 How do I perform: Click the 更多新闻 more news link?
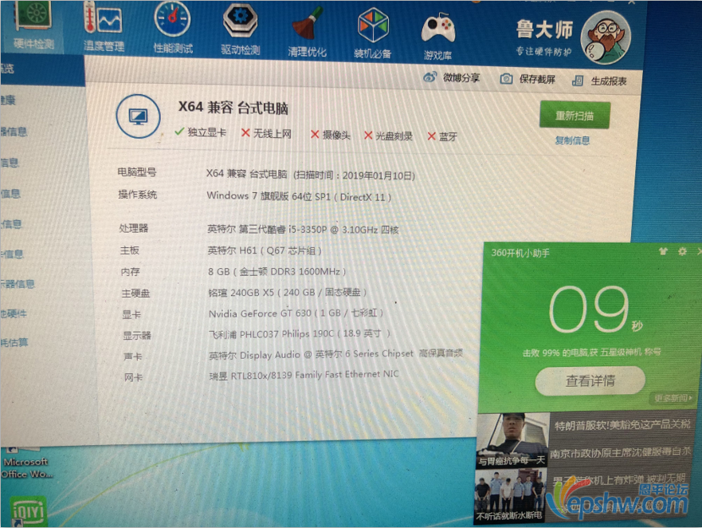(673, 398)
